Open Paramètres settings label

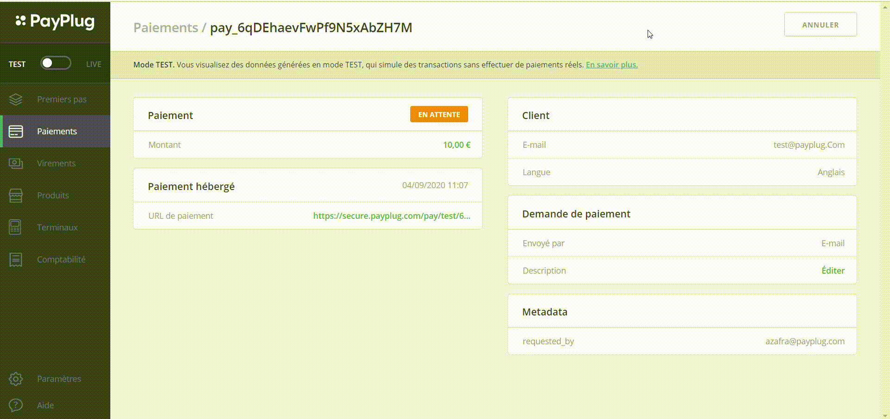pos(59,379)
